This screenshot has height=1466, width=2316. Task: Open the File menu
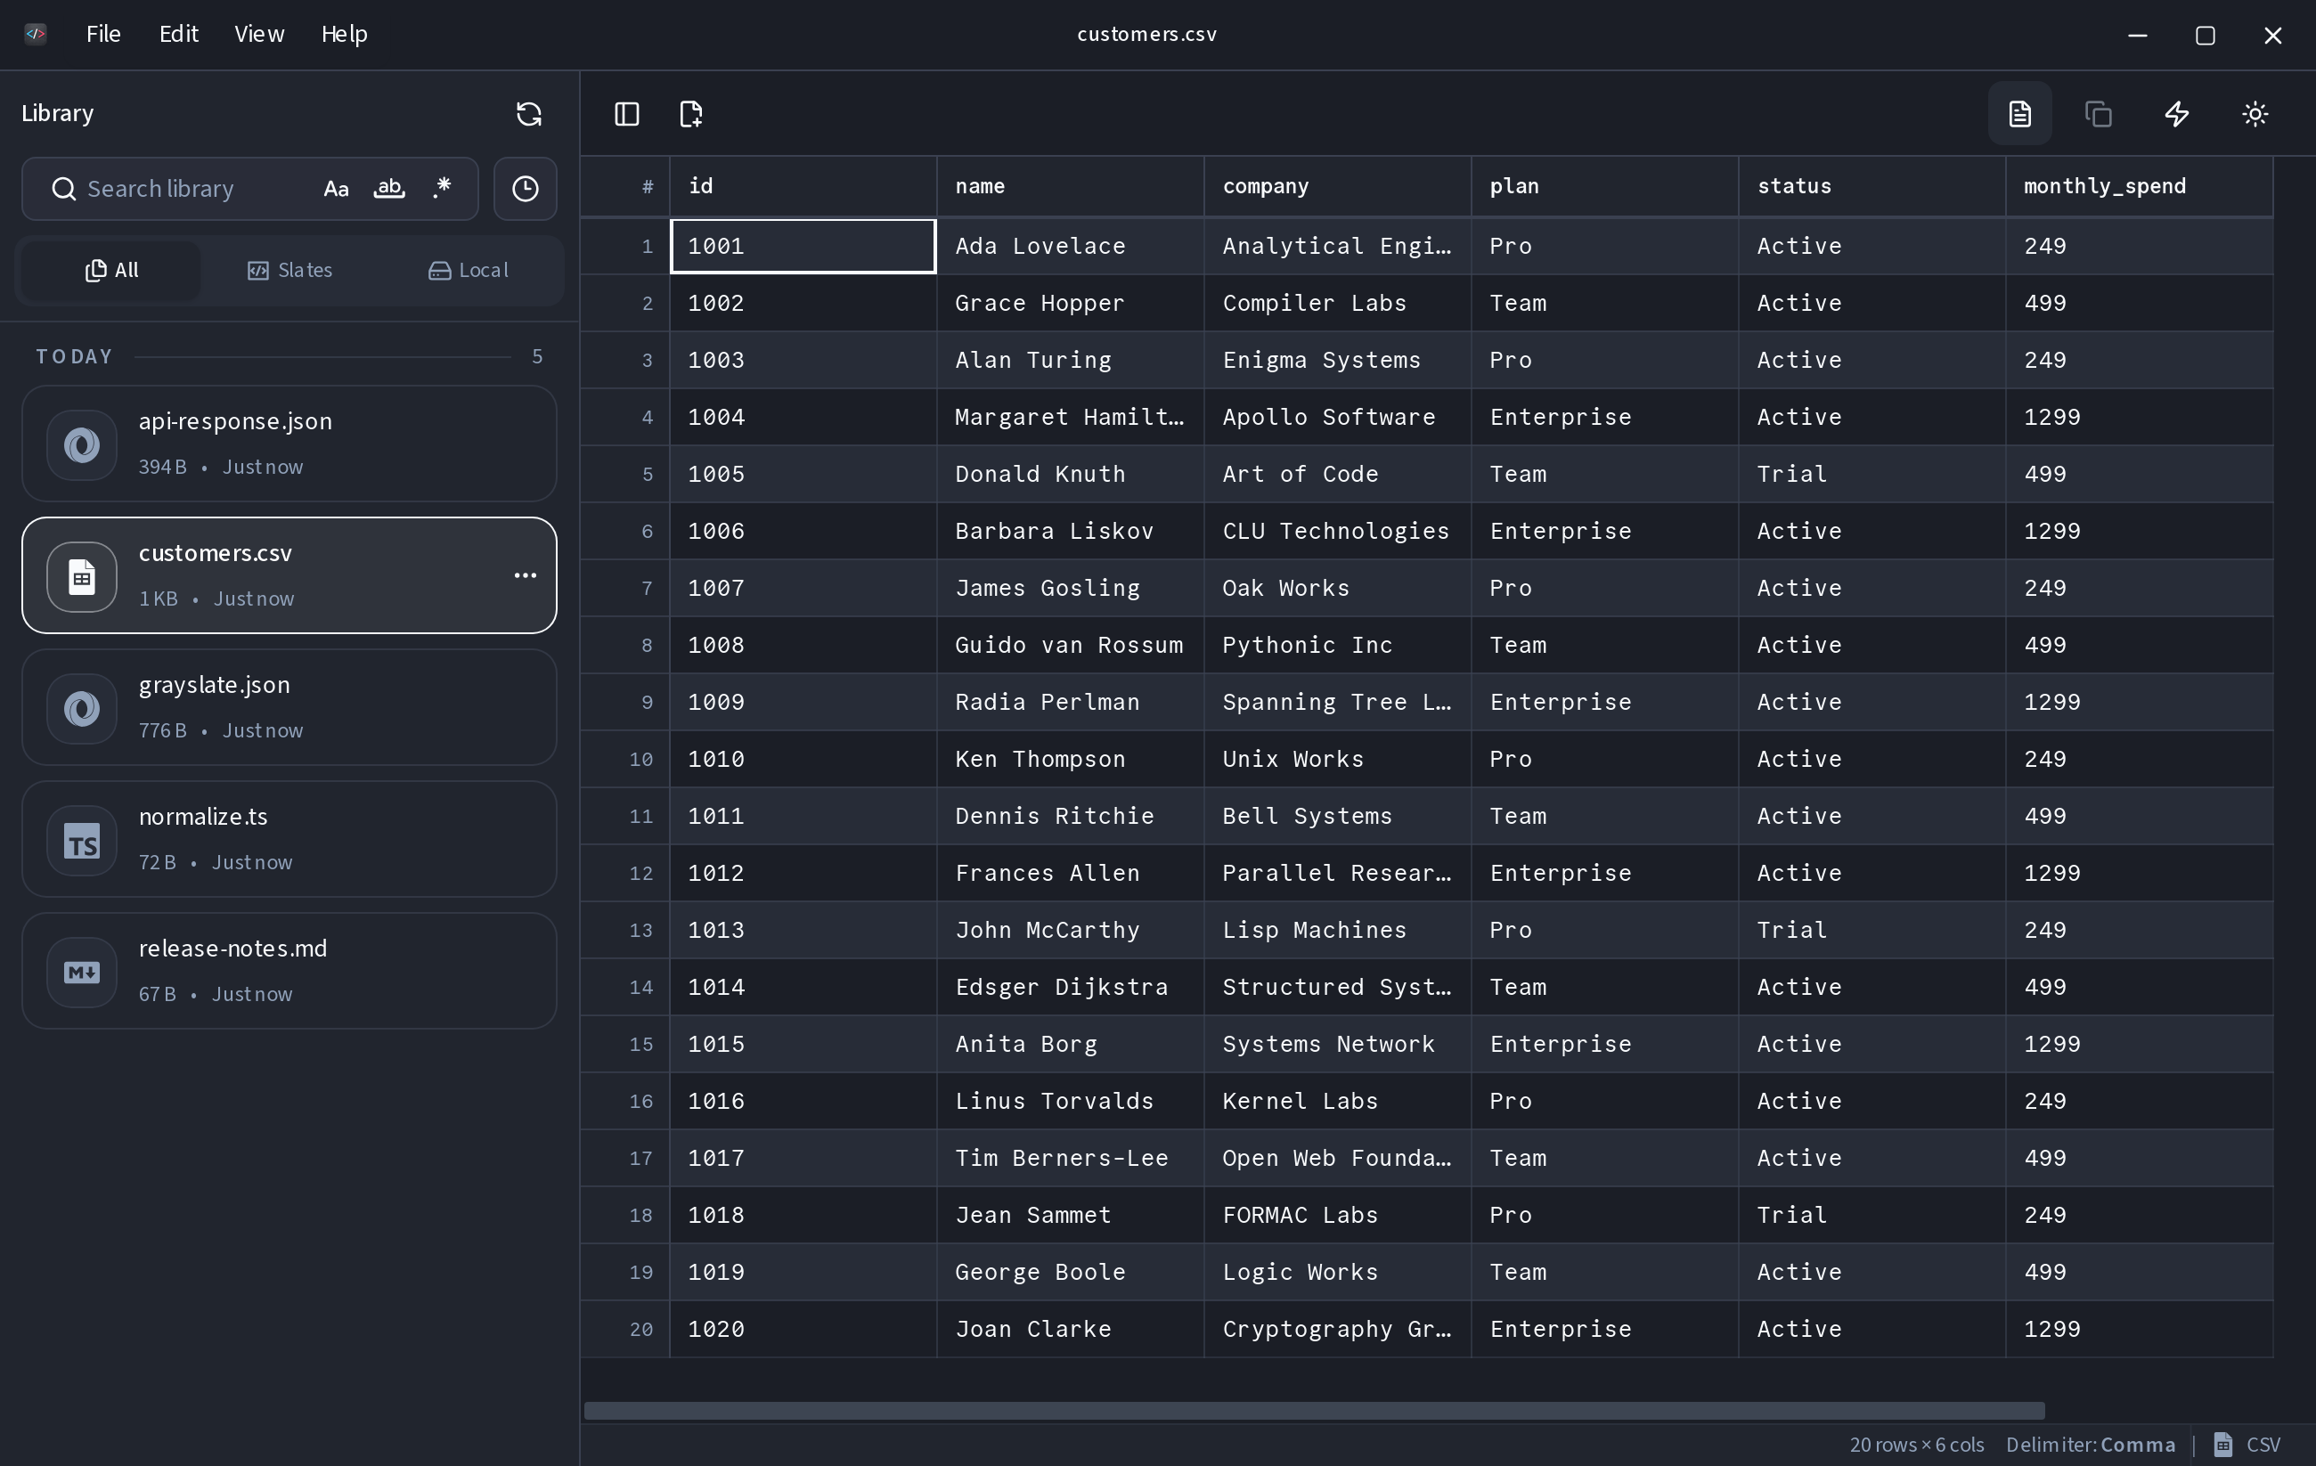pyautogui.click(x=103, y=34)
